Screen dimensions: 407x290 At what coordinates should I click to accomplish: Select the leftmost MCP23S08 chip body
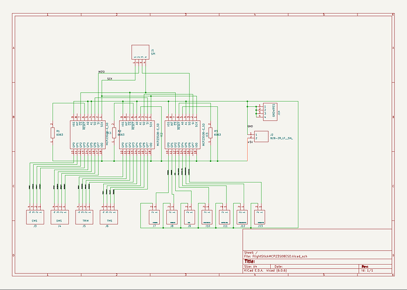(87, 135)
